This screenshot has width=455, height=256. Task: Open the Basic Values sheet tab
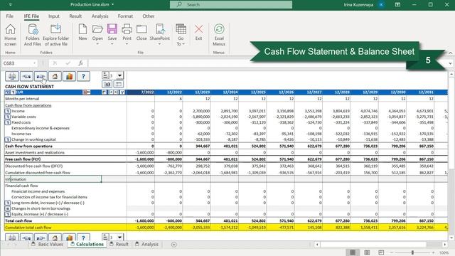[x=48, y=245]
